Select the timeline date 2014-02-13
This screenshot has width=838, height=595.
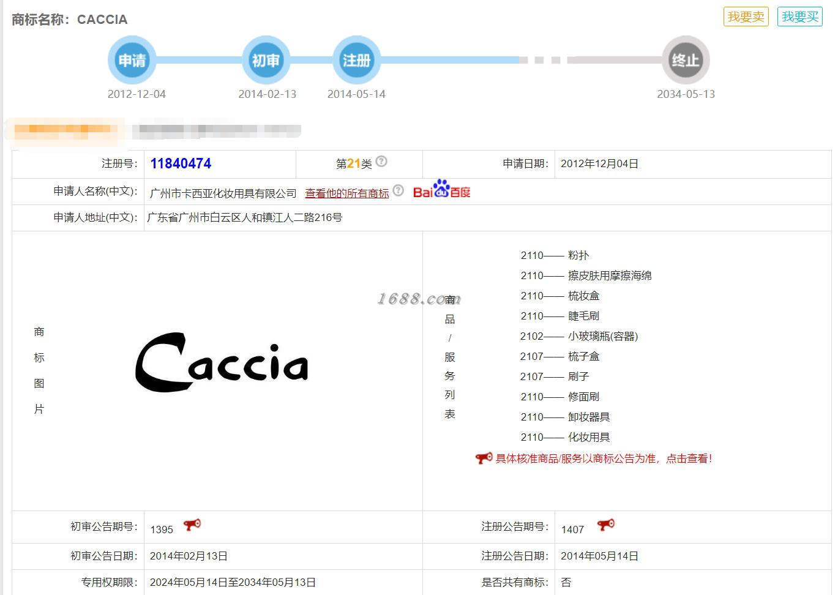click(x=267, y=94)
